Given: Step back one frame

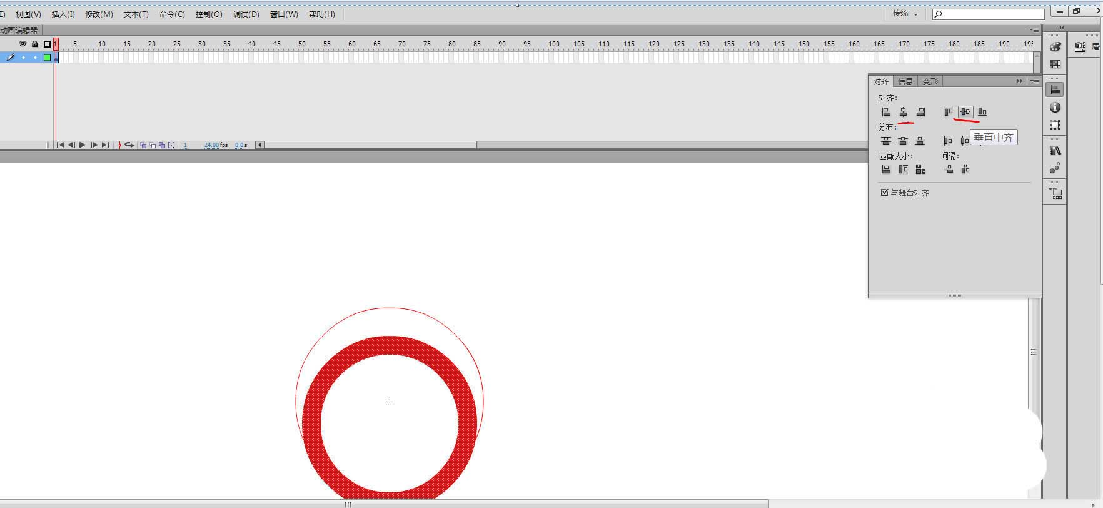Looking at the screenshot, I should coord(71,145).
